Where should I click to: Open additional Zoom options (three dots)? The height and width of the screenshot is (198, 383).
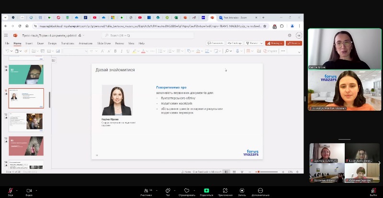pyautogui.click(x=260, y=190)
